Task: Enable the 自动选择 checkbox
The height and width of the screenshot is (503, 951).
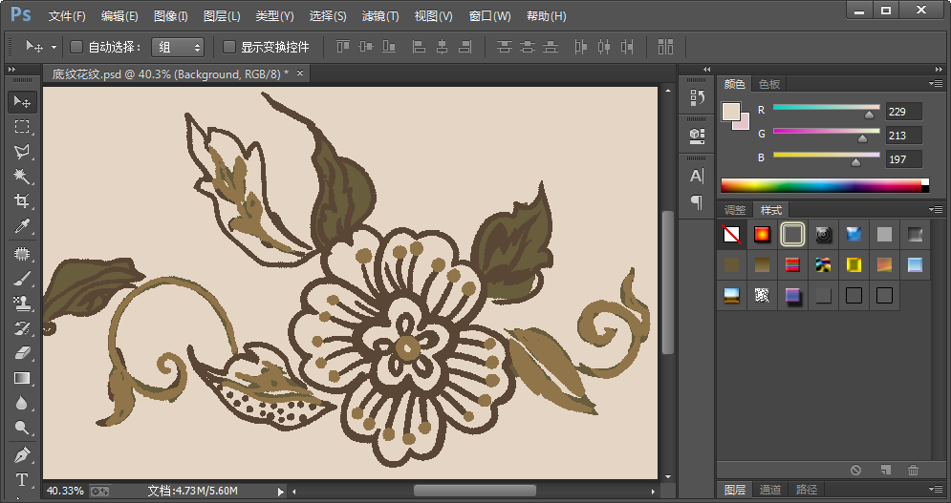Action: point(77,47)
